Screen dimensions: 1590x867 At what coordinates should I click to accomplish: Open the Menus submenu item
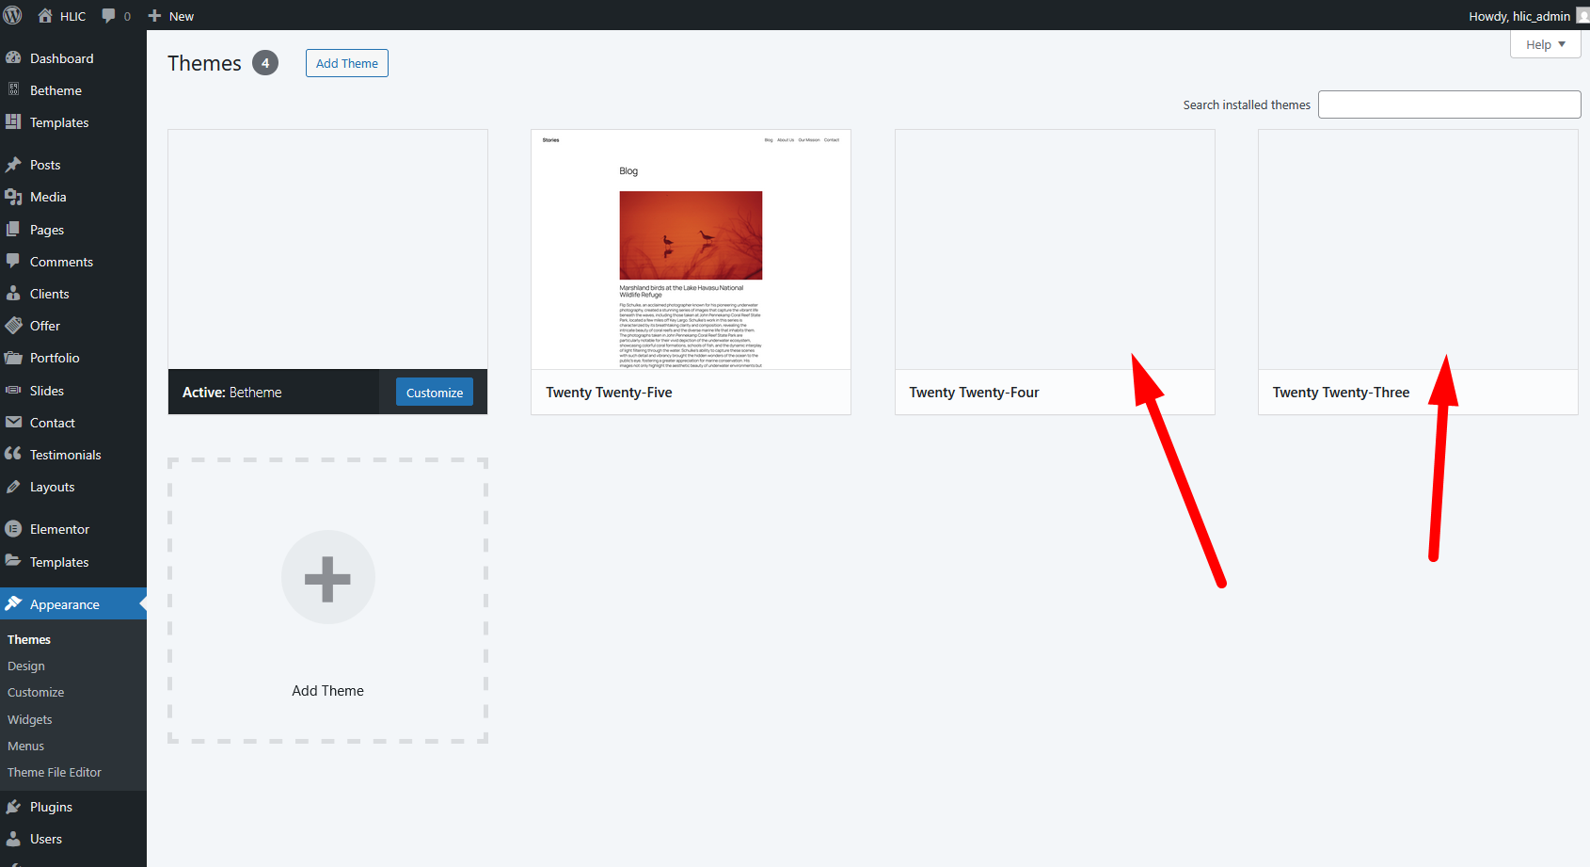(x=26, y=746)
